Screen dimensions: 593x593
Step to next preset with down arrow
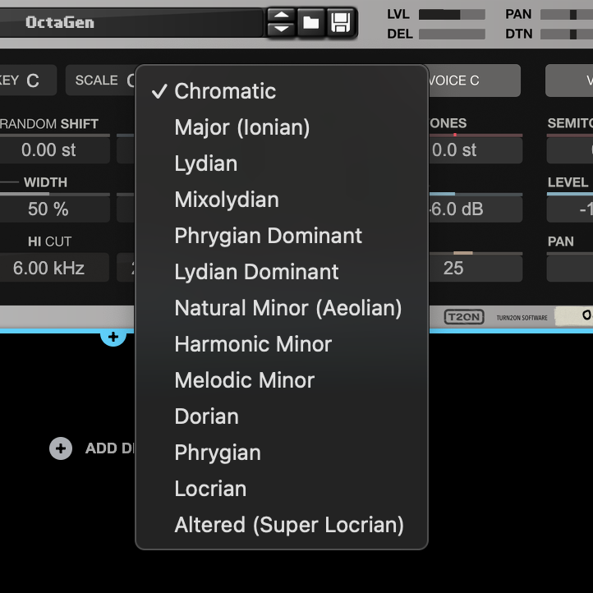282,29
